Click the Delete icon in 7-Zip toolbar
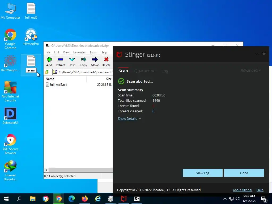 coord(106,62)
